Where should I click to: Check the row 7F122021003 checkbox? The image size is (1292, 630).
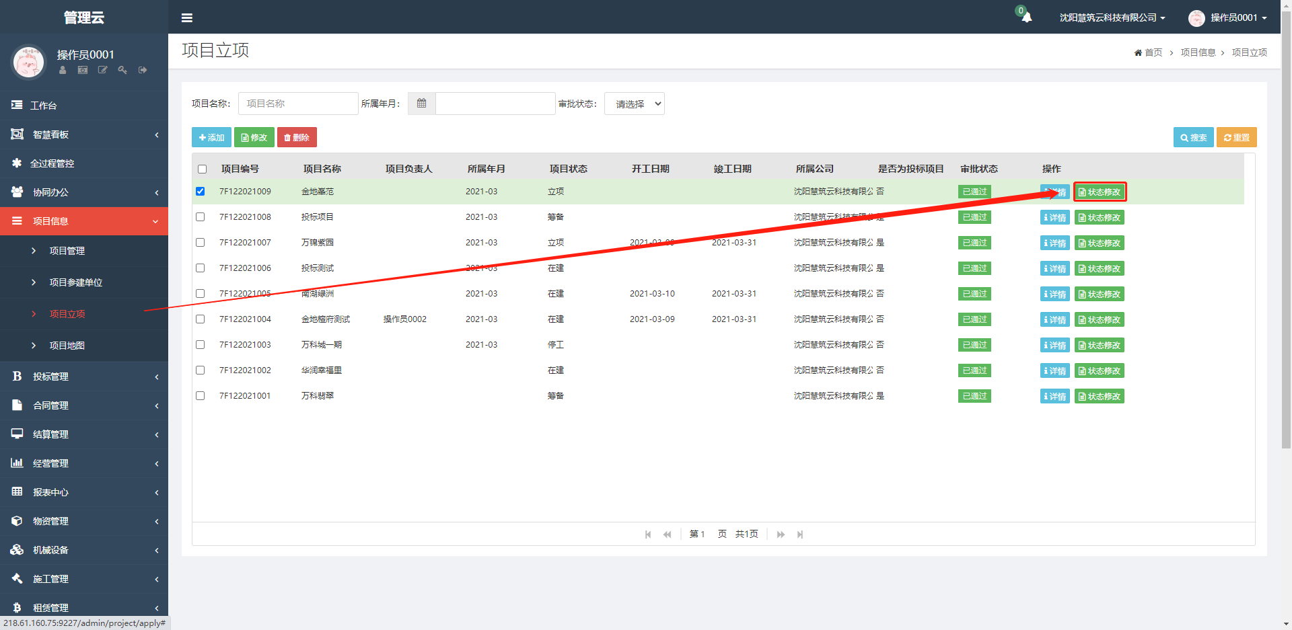[x=200, y=345]
